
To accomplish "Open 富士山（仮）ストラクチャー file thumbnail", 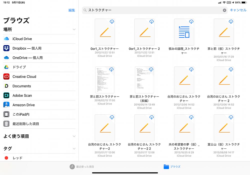I will click(224, 128).
